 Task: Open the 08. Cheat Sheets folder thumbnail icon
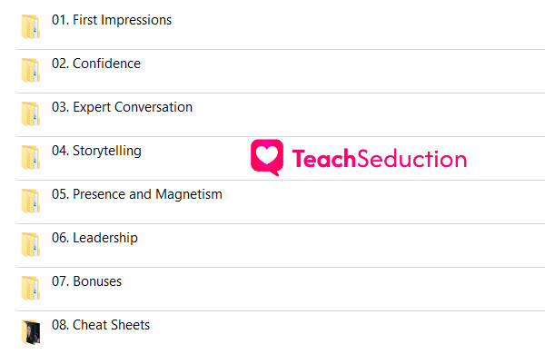pyautogui.click(x=31, y=332)
